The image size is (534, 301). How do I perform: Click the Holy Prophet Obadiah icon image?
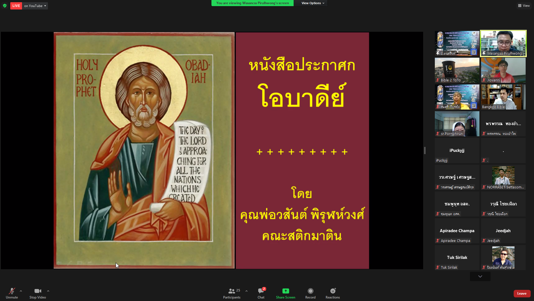click(144, 150)
